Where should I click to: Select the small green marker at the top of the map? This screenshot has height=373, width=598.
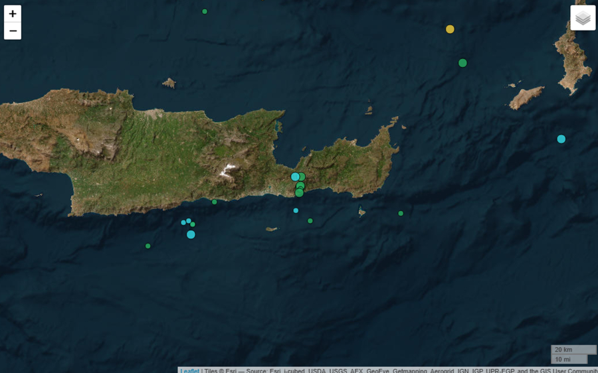(x=205, y=11)
